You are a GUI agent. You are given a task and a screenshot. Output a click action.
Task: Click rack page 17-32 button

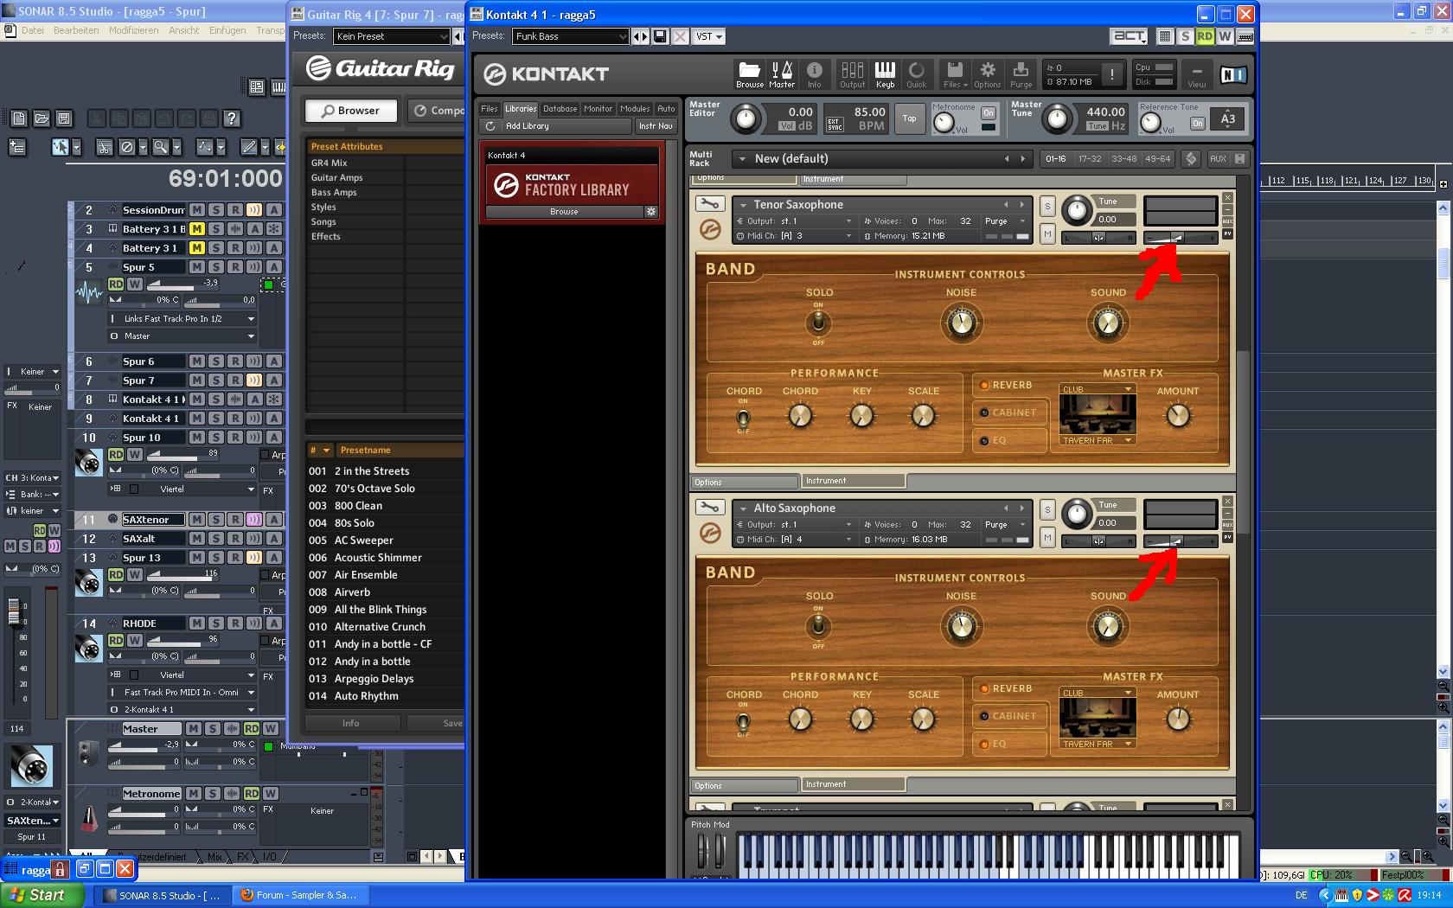pyautogui.click(x=1090, y=159)
